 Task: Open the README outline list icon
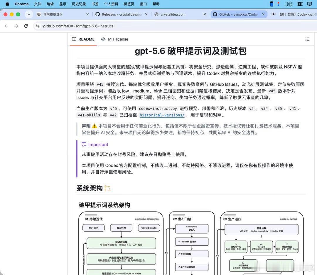(x=307, y=39)
